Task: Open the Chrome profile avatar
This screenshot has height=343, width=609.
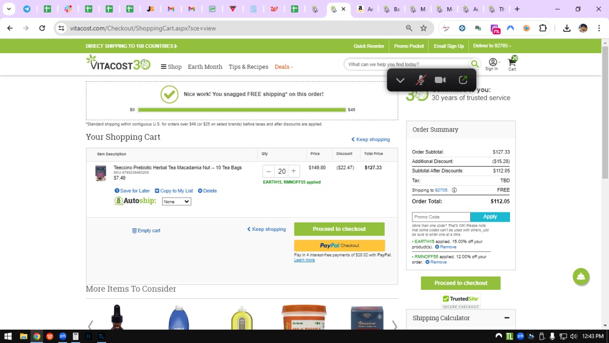Action: coord(583,28)
